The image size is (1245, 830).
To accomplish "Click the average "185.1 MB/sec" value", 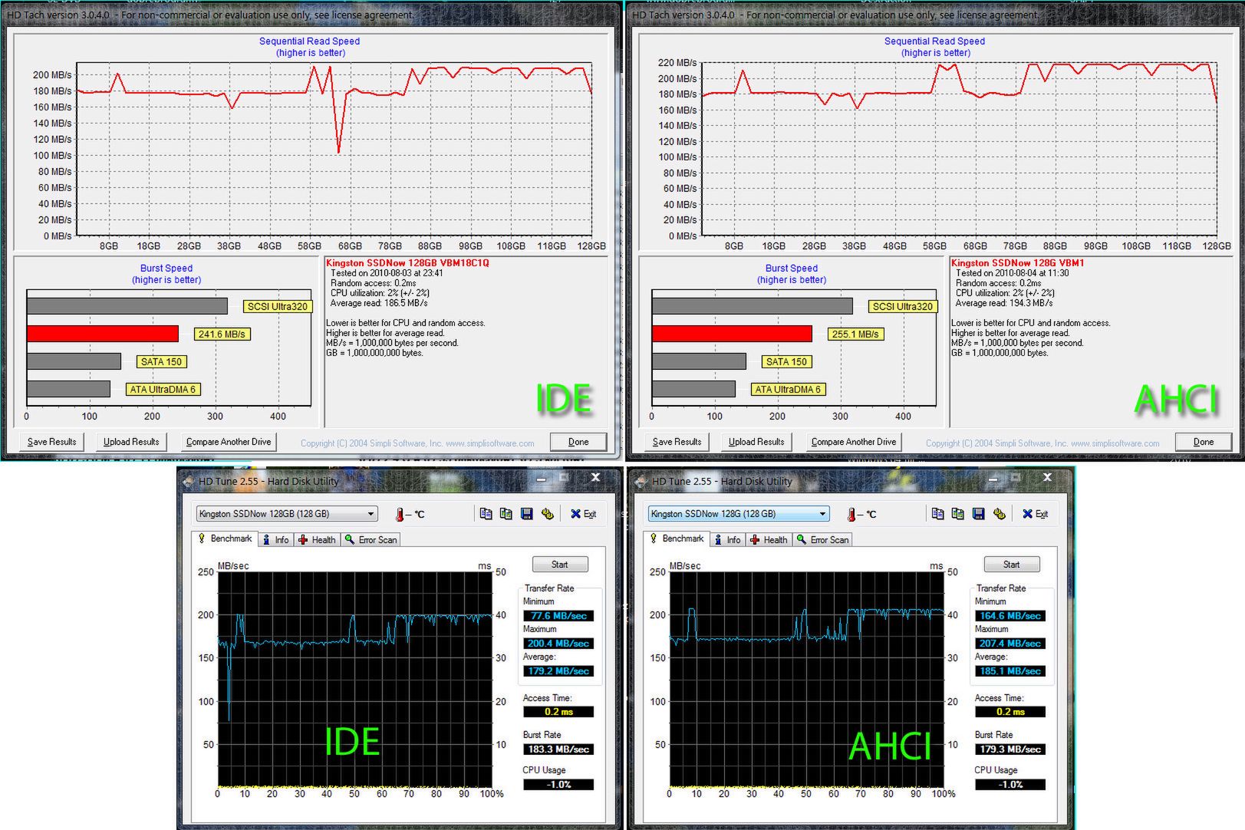I will 1010,671.
